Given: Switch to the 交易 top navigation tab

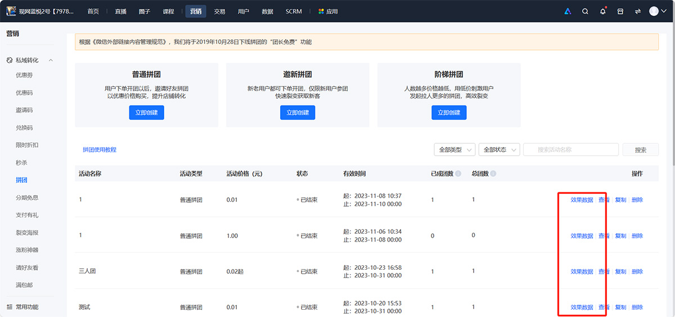Looking at the screenshot, I should point(219,11).
